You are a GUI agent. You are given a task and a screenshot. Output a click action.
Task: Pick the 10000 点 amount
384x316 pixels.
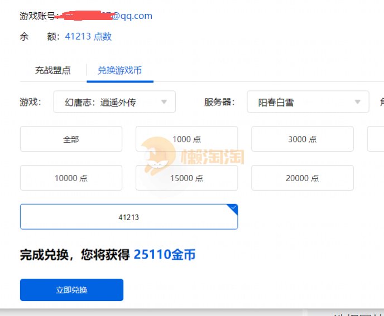[71, 178]
